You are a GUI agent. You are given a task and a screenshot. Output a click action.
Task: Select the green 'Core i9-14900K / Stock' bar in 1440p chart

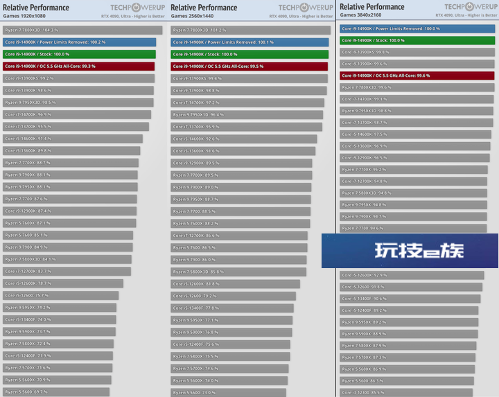click(249, 55)
